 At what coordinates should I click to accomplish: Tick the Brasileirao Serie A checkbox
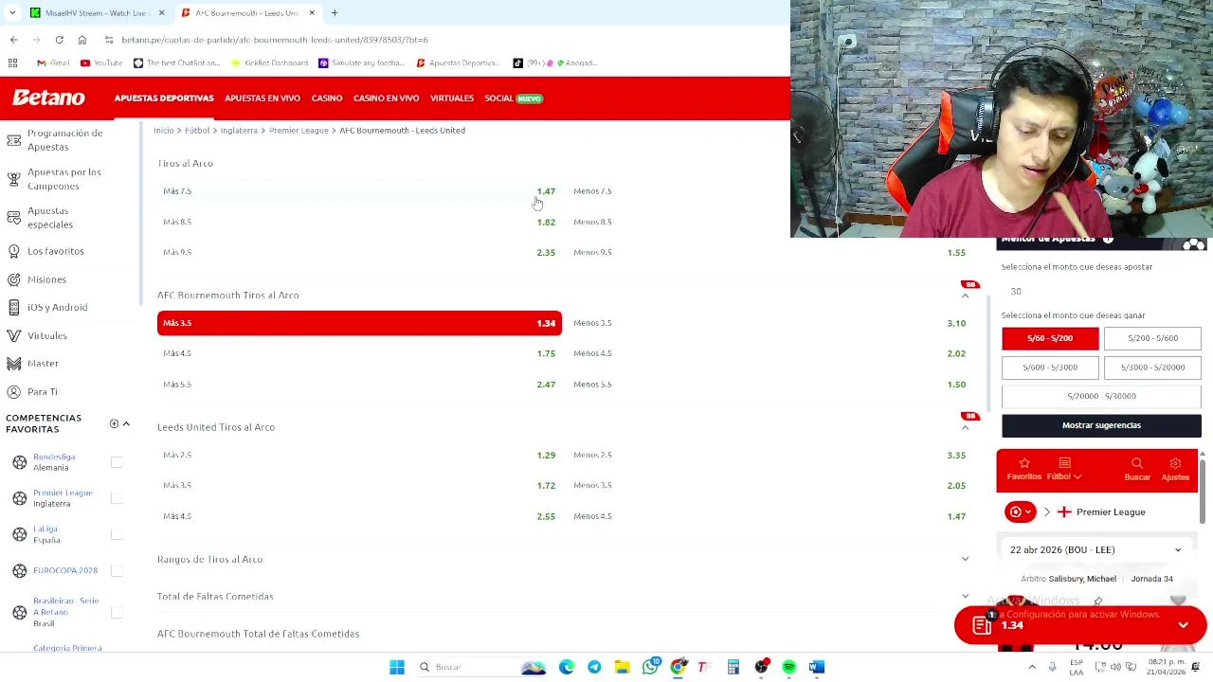point(117,612)
